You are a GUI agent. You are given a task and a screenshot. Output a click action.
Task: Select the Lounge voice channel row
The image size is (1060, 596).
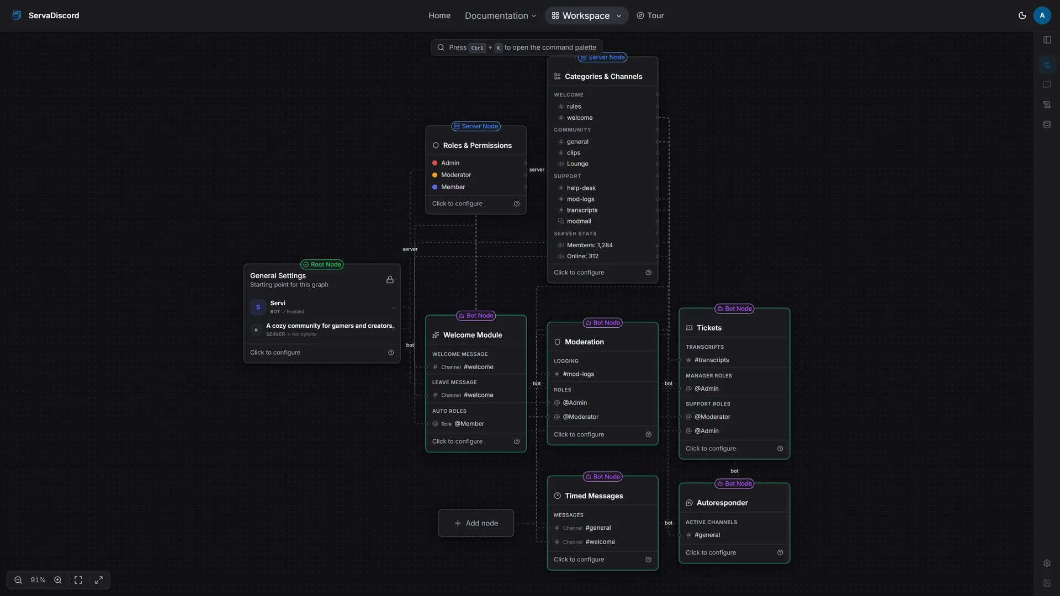(x=602, y=164)
